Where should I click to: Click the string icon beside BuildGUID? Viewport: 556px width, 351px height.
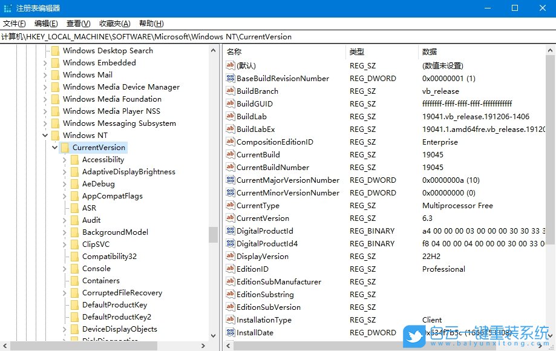[x=231, y=103]
